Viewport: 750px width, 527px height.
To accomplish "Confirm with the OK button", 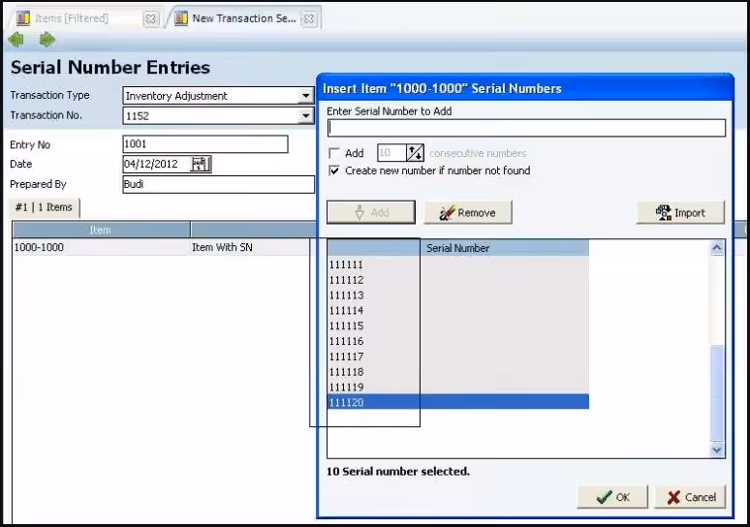I will point(612,497).
